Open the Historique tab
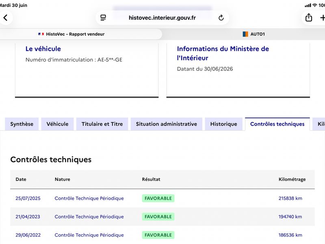The height and width of the screenshot is (244, 325). pyautogui.click(x=224, y=124)
